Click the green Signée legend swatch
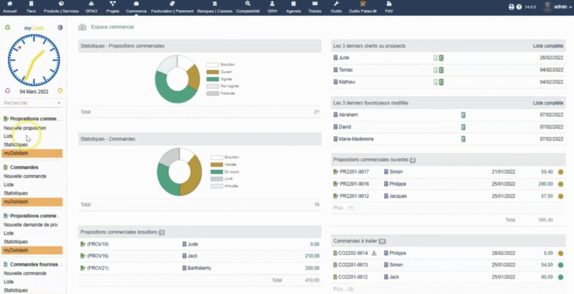The image size is (574, 294). [x=212, y=79]
